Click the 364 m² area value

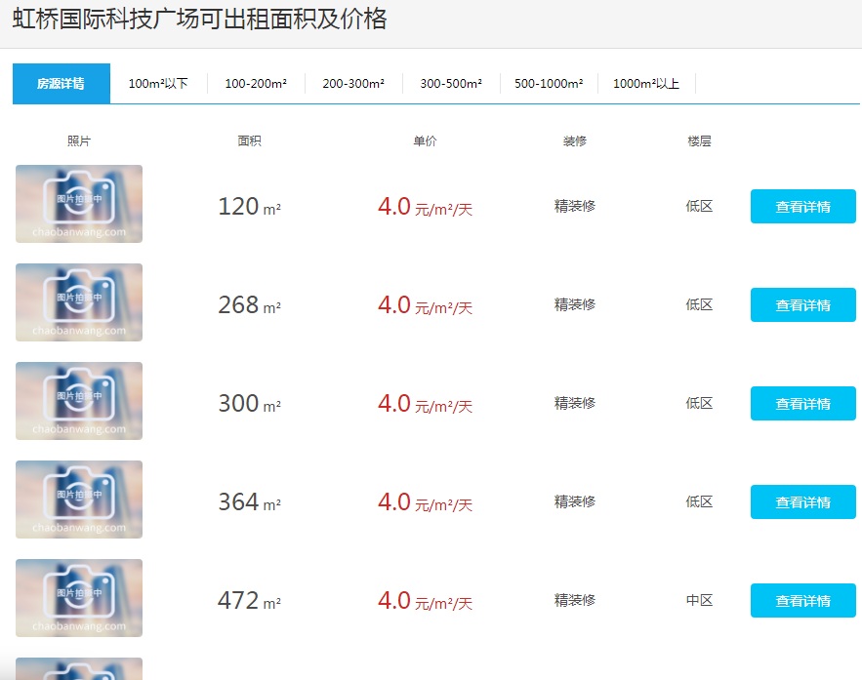pos(250,502)
